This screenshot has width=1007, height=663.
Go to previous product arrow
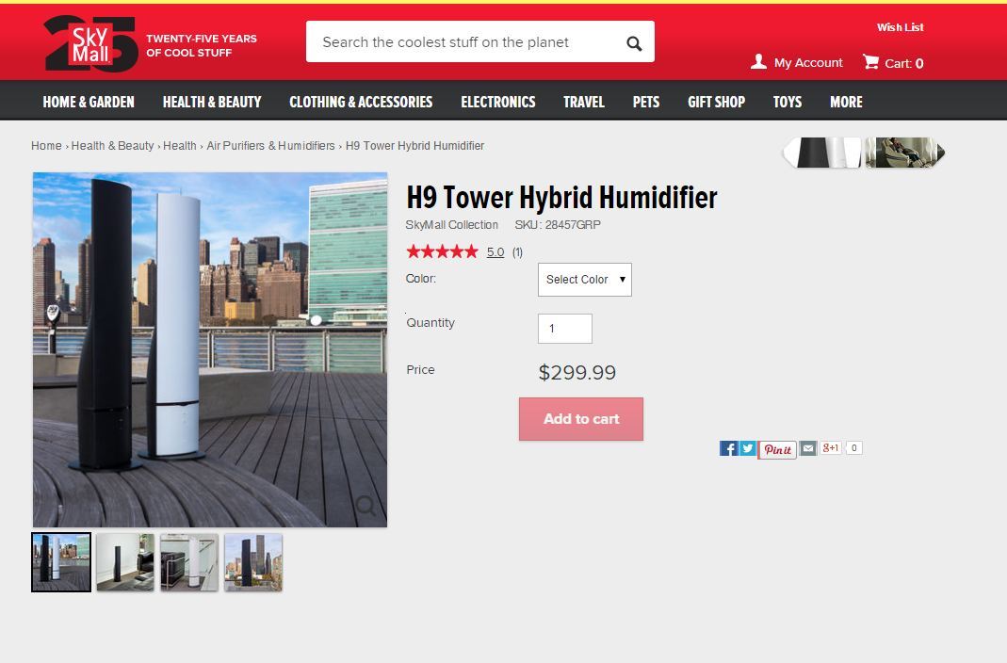click(x=789, y=153)
